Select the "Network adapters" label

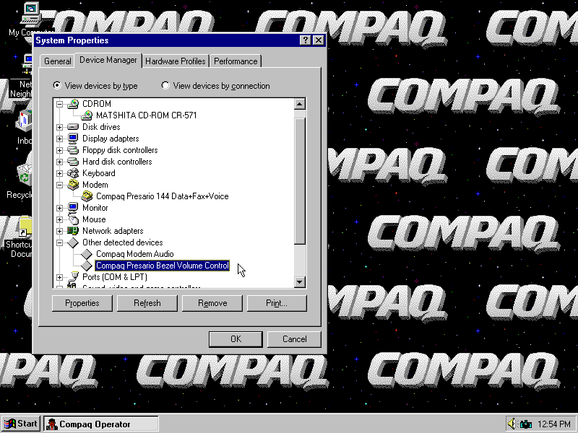tap(113, 231)
